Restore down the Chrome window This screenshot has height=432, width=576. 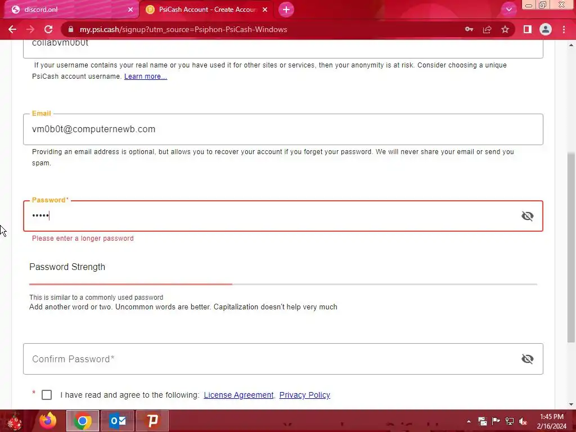coord(542,5)
